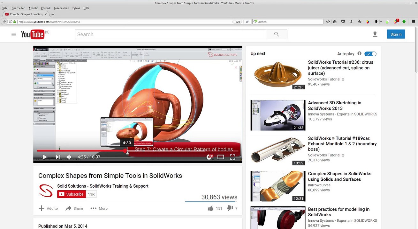
Task: Enter fullscreen mode
Action: click(232, 157)
